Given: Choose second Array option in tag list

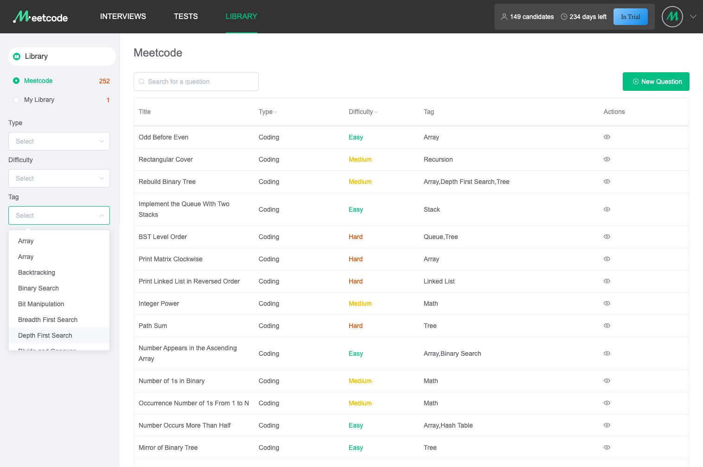Looking at the screenshot, I should [x=59, y=257].
